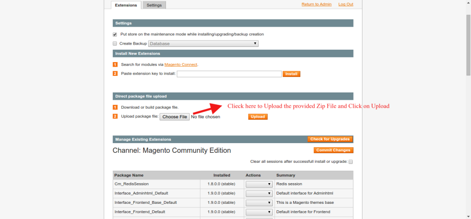471x219 pixels.
Task: Open the Actions dropdown for Interface_Adminhtml_Default
Action: [259, 193]
